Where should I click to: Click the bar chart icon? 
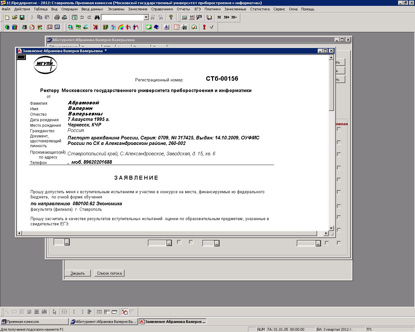pyautogui.click(x=167, y=27)
